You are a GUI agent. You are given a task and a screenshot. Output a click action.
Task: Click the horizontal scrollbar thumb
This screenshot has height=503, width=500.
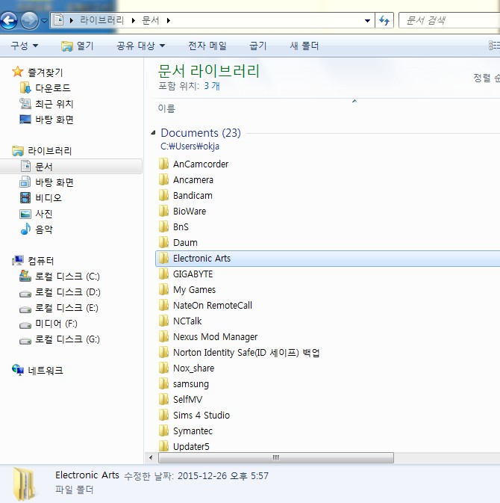coord(276,457)
